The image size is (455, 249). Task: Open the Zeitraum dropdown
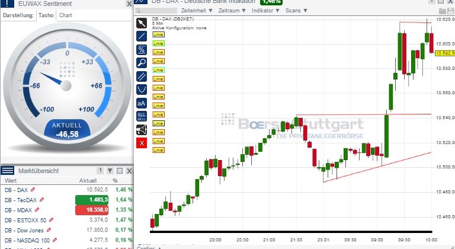[232, 11]
